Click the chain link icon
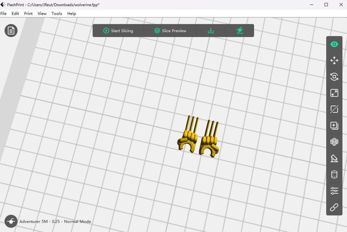Image resolution: width=347 pixels, height=232 pixels. (x=334, y=207)
